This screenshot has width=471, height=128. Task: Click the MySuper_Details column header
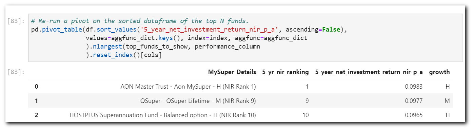pyautogui.click(x=232, y=72)
